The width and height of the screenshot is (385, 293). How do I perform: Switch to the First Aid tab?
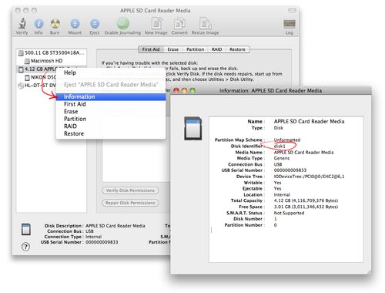click(x=151, y=49)
